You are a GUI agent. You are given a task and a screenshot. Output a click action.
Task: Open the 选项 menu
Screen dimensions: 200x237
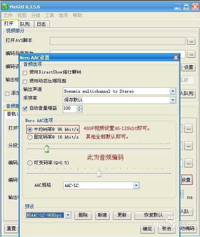click(x=63, y=15)
